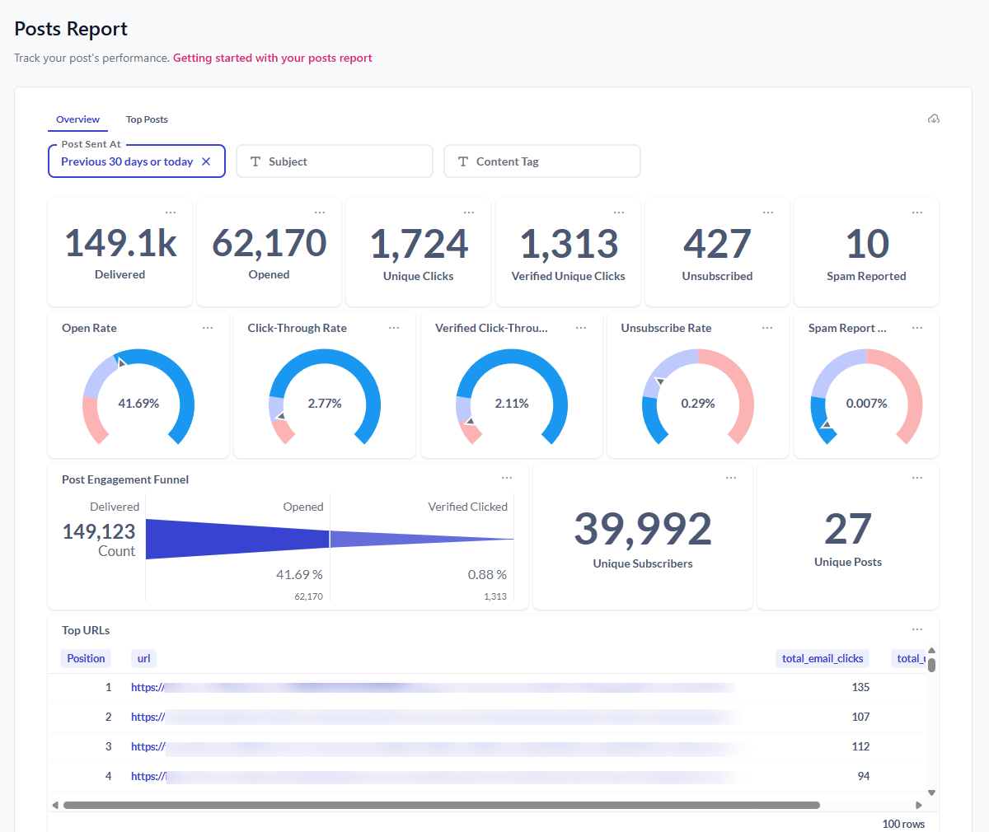989x832 pixels.
Task: Click the Top URLs horizontal scrollbar
Action: coord(441,805)
